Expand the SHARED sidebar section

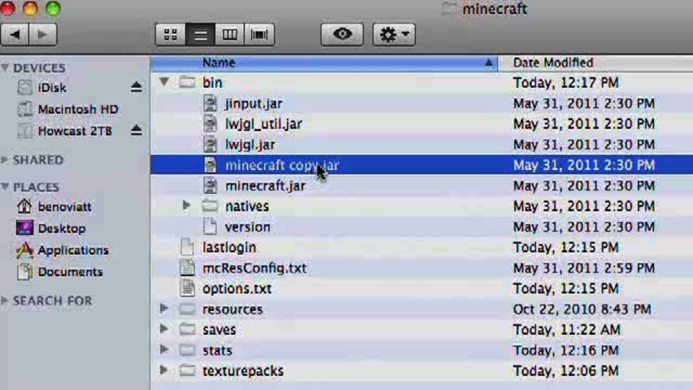pos(5,159)
